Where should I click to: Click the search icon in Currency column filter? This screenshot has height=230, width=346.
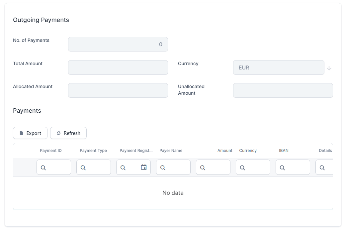(243, 168)
